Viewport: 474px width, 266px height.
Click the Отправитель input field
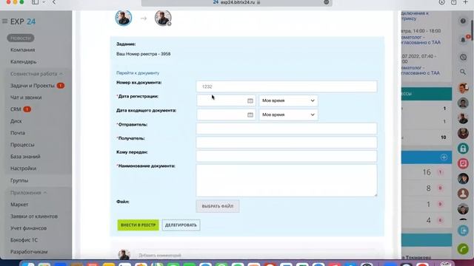point(287,129)
